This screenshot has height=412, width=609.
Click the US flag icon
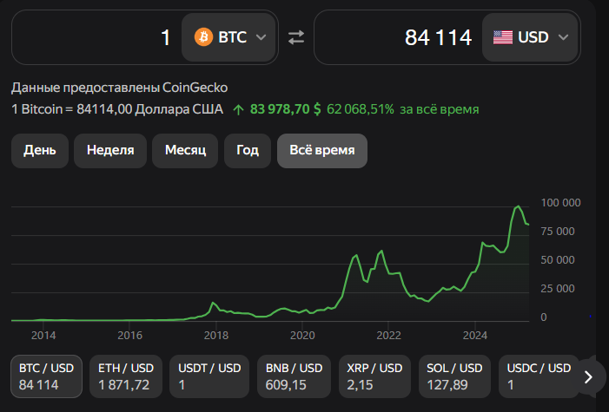pos(502,37)
